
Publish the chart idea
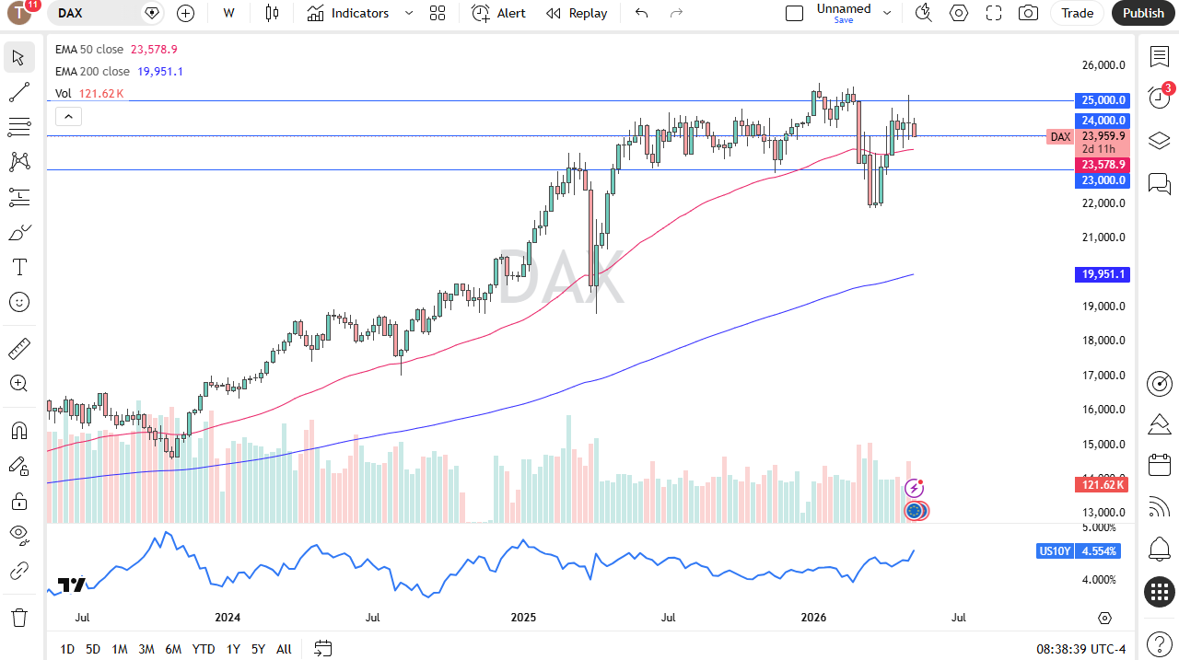(x=1143, y=13)
